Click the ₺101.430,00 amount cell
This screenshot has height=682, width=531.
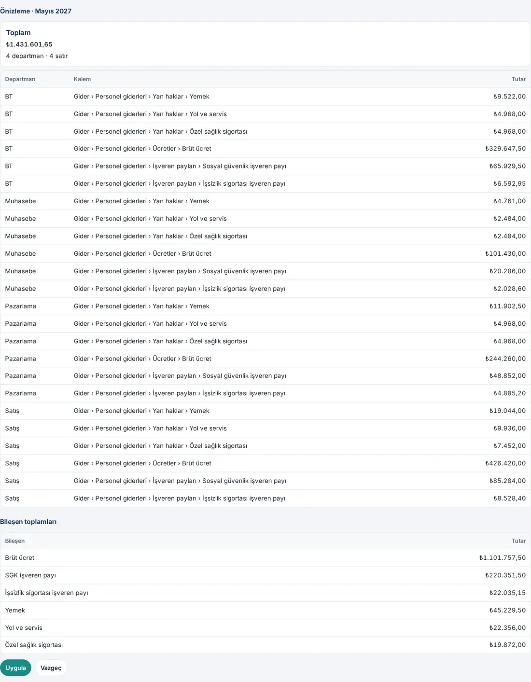click(x=505, y=253)
